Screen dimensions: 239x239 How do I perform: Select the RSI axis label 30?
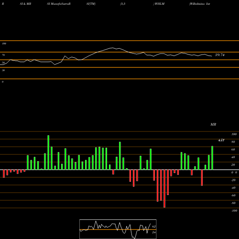(x=3, y=70)
